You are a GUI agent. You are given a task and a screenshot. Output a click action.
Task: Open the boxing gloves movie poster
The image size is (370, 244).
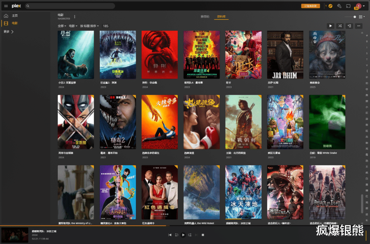[x=202, y=122]
